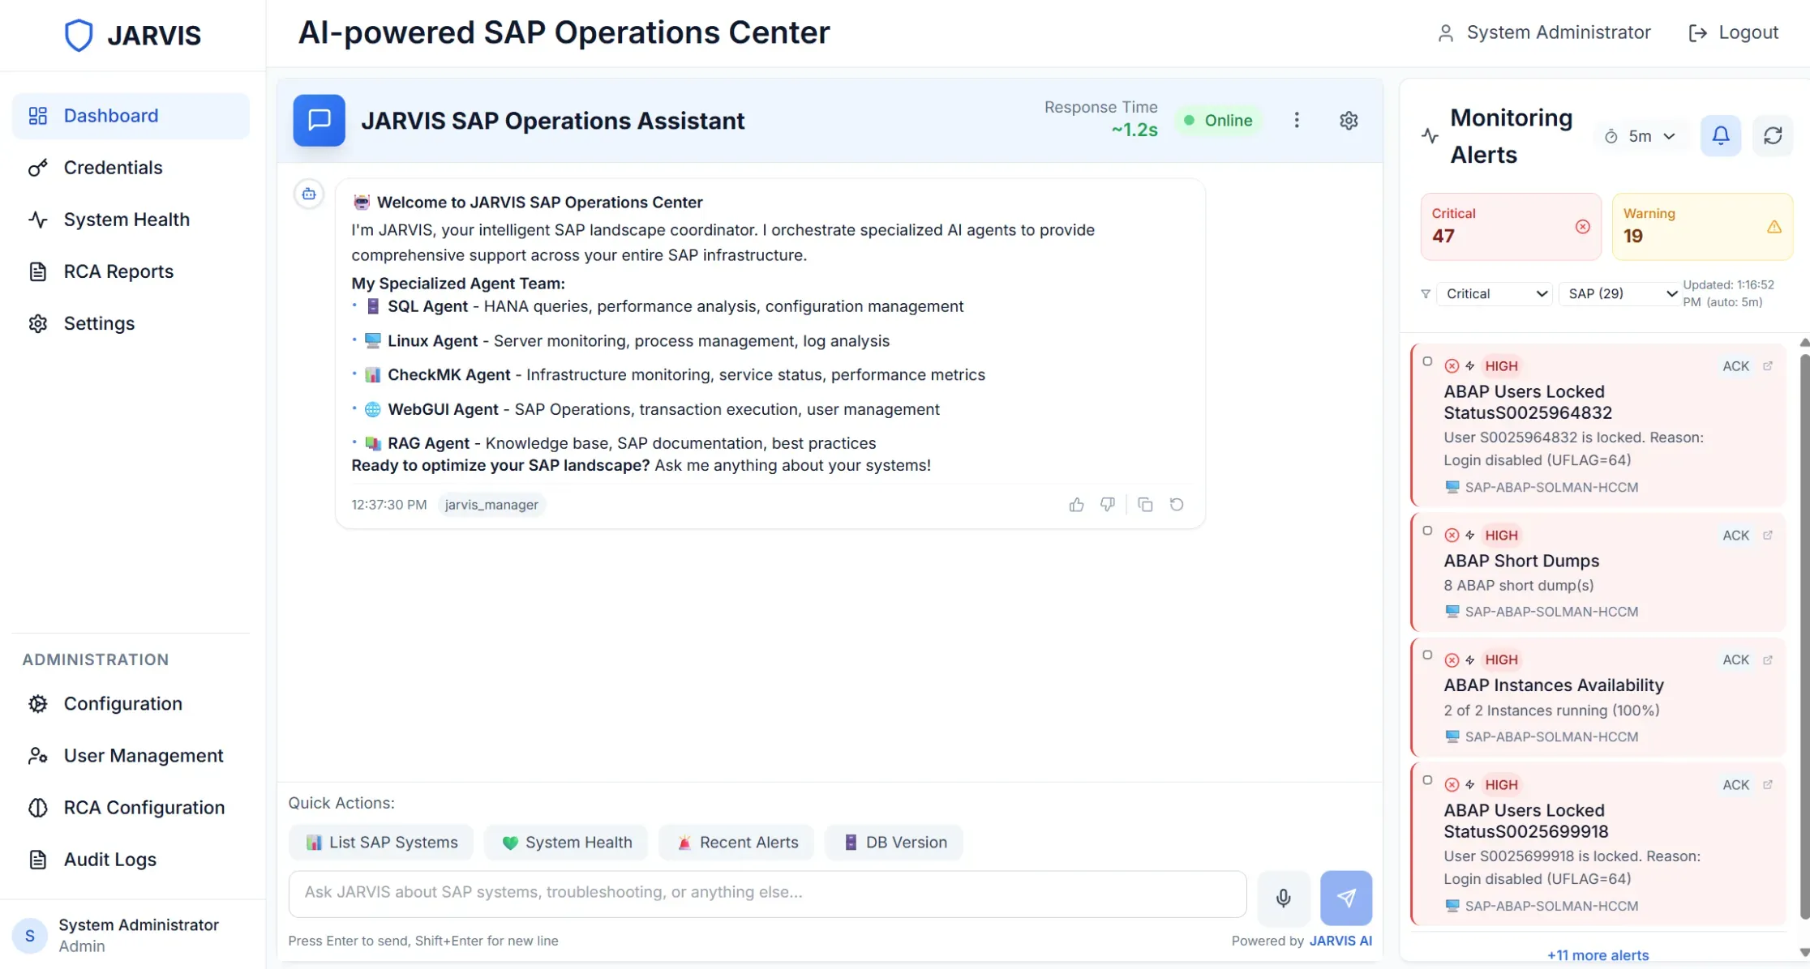Give thumbs up to JARVIS welcome message
The width and height of the screenshot is (1810, 969).
[1076, 504]
